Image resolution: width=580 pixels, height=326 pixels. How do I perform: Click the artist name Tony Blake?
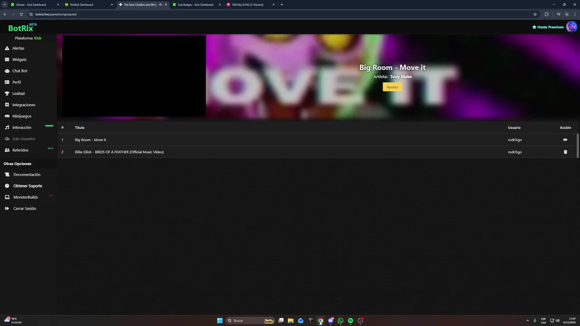click(x=401, y=77)
